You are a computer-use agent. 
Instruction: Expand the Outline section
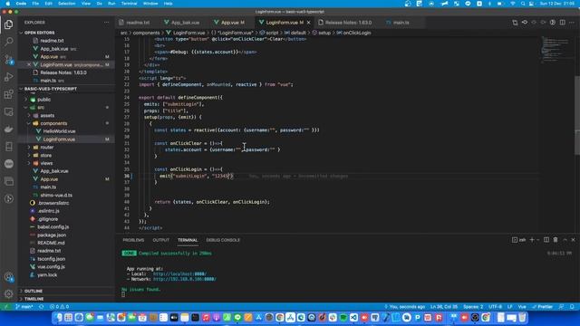coord(34,291)
